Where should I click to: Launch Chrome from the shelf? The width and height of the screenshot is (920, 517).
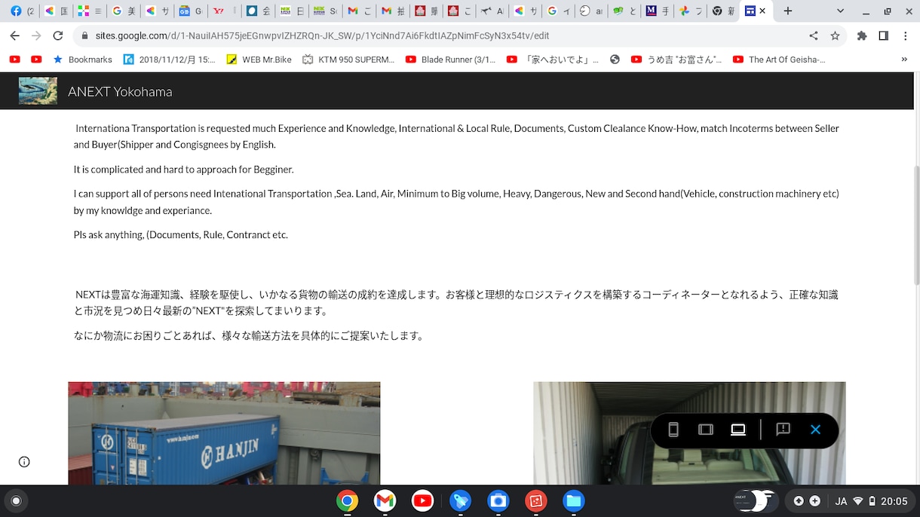tap(347, 501)
